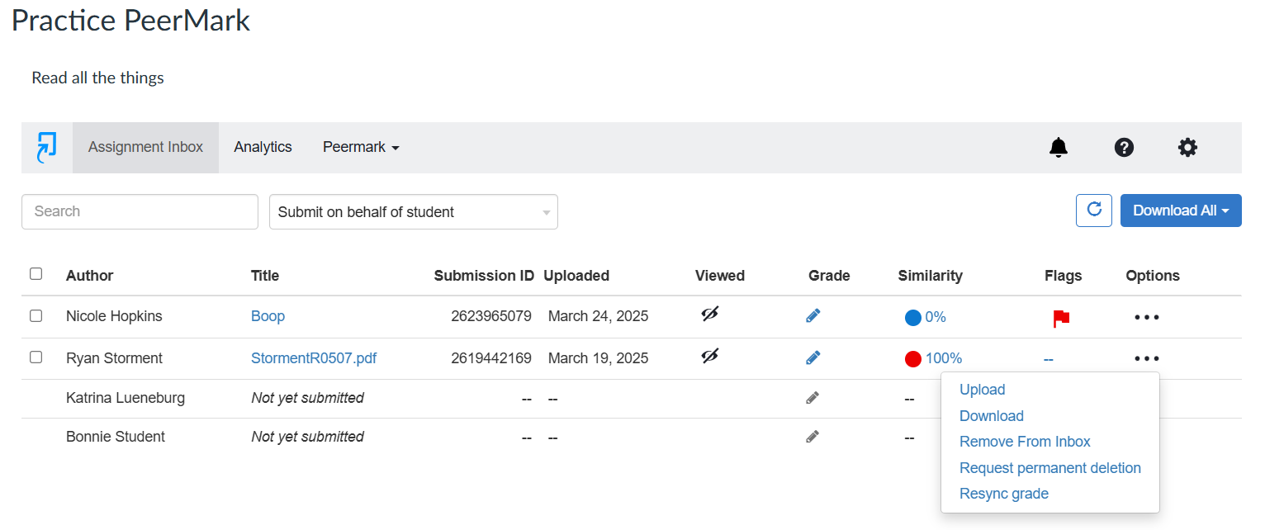This screenshot has height=530, width=1265.
Task: Sort by the Author column header
Action: (89, 276)
